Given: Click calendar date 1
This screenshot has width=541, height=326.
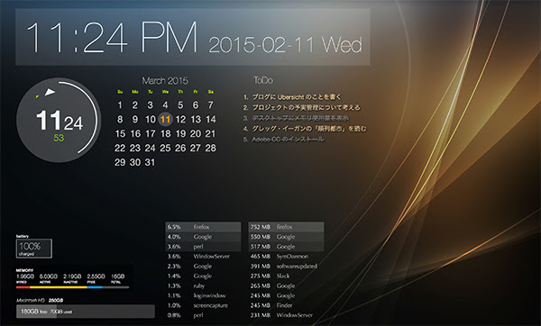Looking at the screenshot, I should click(x=120, y=104).
